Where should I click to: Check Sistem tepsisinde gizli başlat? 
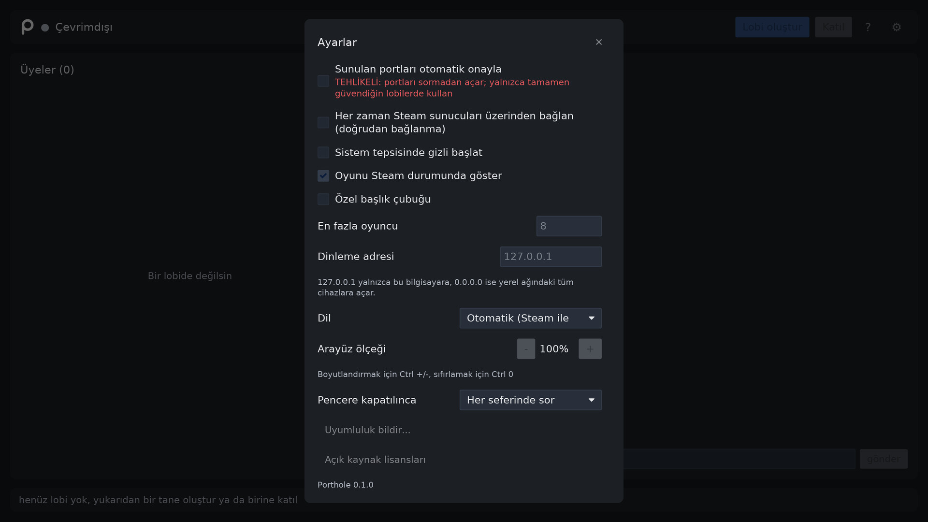pyautogui.click(x=323, y=152)
